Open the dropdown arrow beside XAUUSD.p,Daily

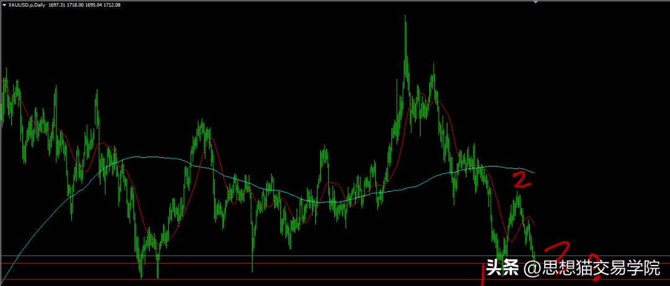coord(5,5)
